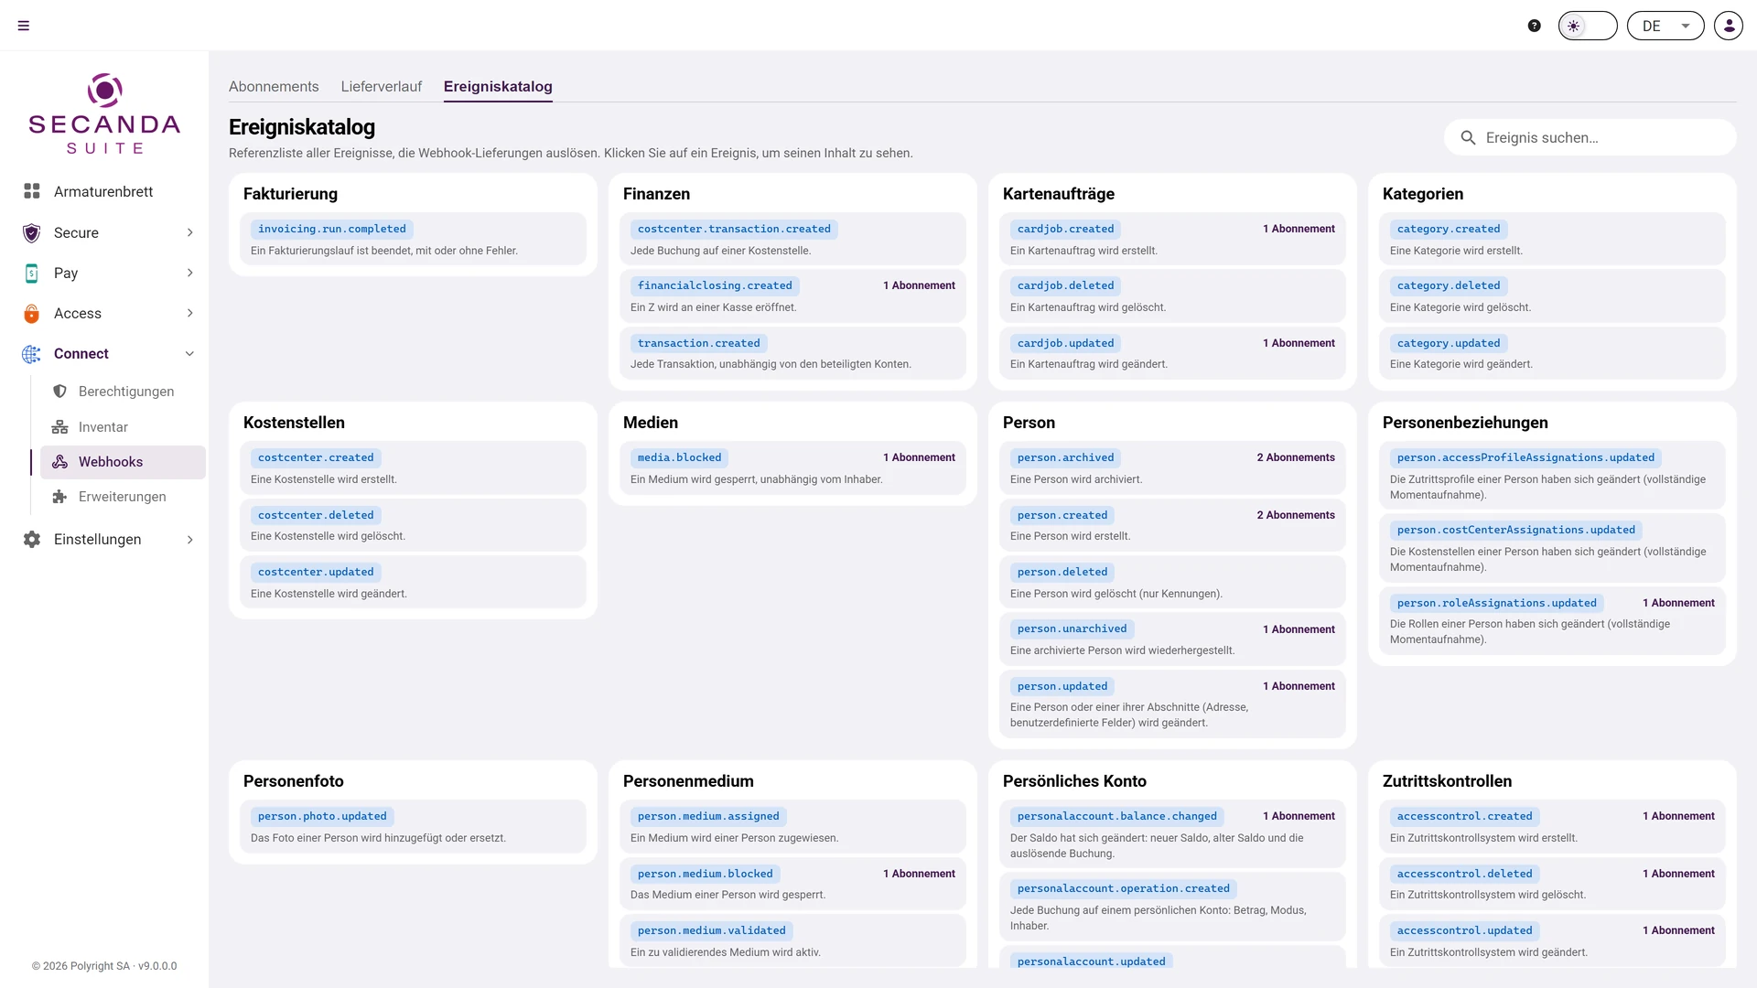Click the Einstellungen gear icon
1757x988 pixels.
click(32, 540)
